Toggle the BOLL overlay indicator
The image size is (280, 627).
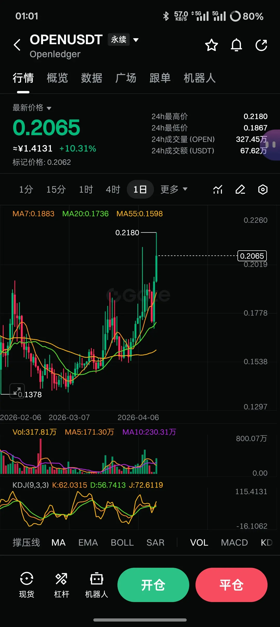[x=122, y=543]
